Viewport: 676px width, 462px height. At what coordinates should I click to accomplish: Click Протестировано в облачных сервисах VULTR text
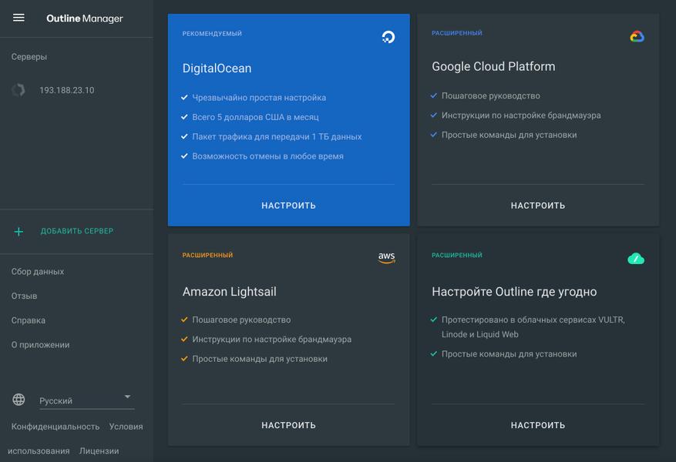[533, 327]
